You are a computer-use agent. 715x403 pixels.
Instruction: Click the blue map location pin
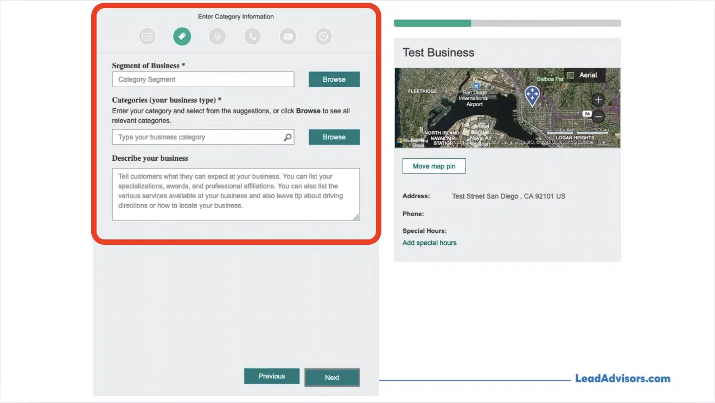pos(532,96)
